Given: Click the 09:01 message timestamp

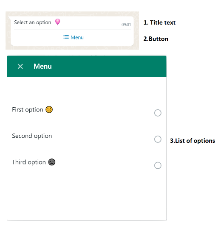Looking at the screenshot, I should click(x=126, y=25).
